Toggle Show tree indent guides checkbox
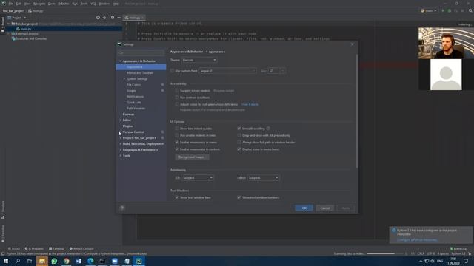The height and width of the screenshot is (266, 474). pos(177,129)
